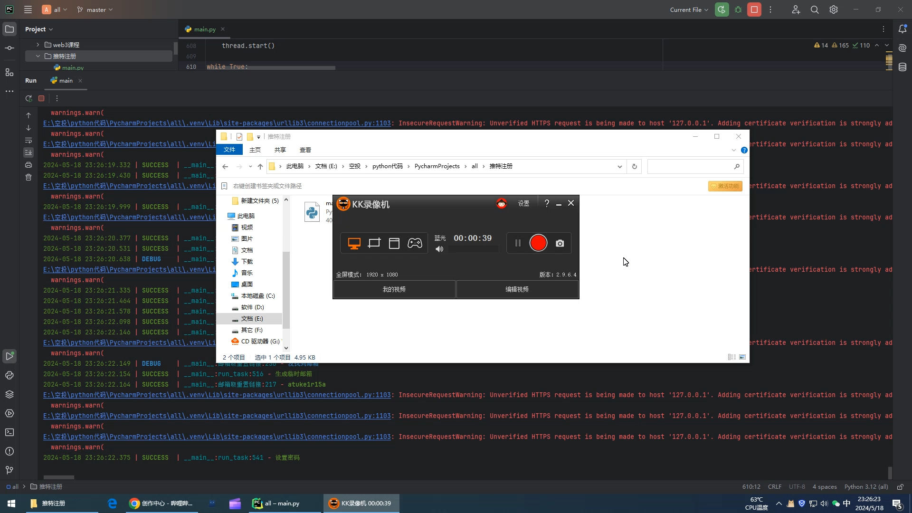912x513 pixels.
Task: Mute the KK recorder speaker icon
Action: pyautogui.click(x=439, y=249)
